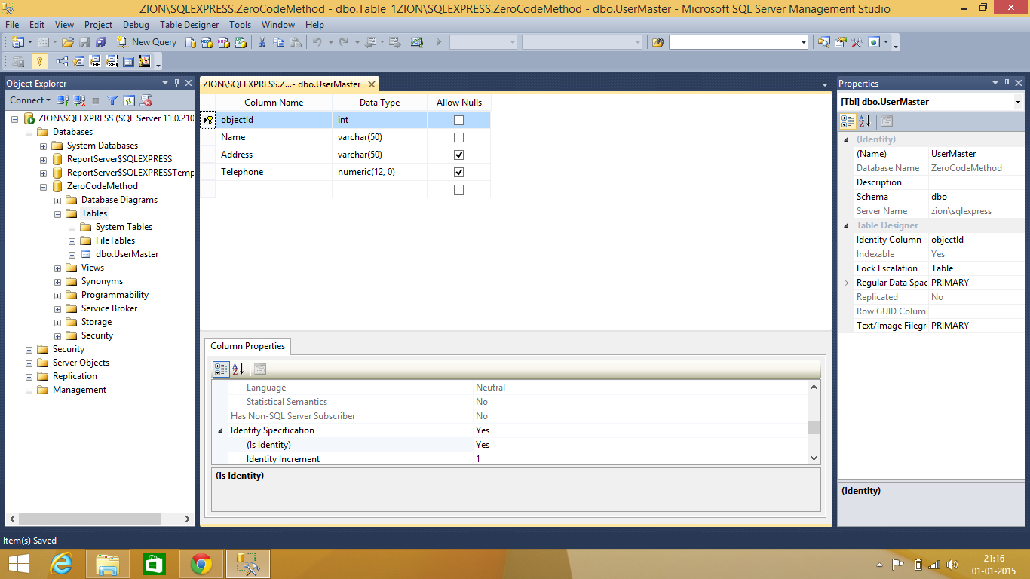Viewport: 1030px width, 579px height.
Task: Open Object Explorer via toolbar icon
Action: (824, 42)
